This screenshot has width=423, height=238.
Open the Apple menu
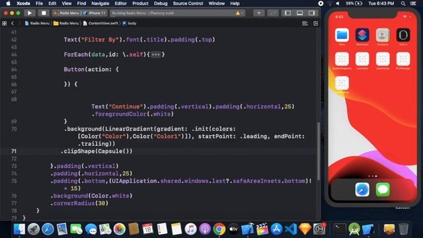[x=9, y=3]
